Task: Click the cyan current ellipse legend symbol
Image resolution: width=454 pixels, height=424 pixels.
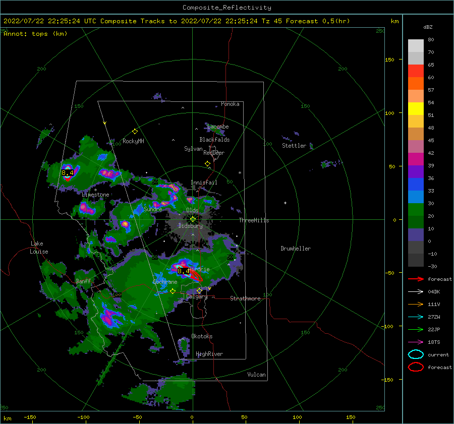Action: (x=416, y=354)
